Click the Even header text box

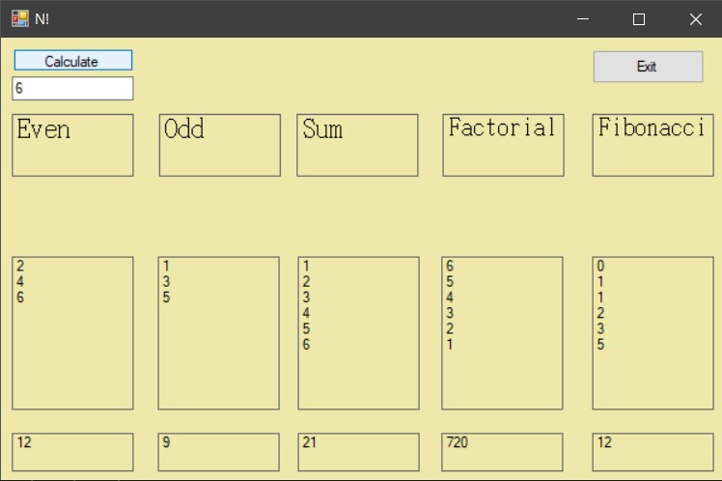point(72,145)
